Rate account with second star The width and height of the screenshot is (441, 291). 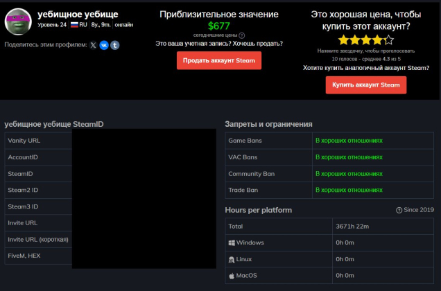tap(354, 40)
